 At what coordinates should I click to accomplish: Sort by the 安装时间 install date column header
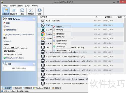108,17
